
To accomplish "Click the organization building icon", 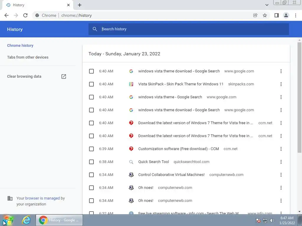I will 10,198.
